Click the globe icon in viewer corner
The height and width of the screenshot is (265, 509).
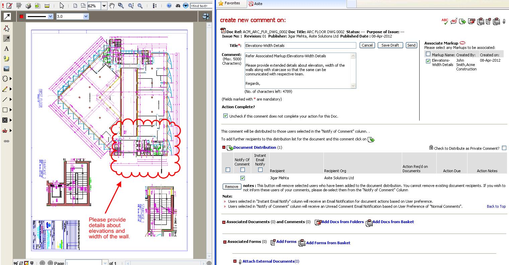(x=206, y=16)
